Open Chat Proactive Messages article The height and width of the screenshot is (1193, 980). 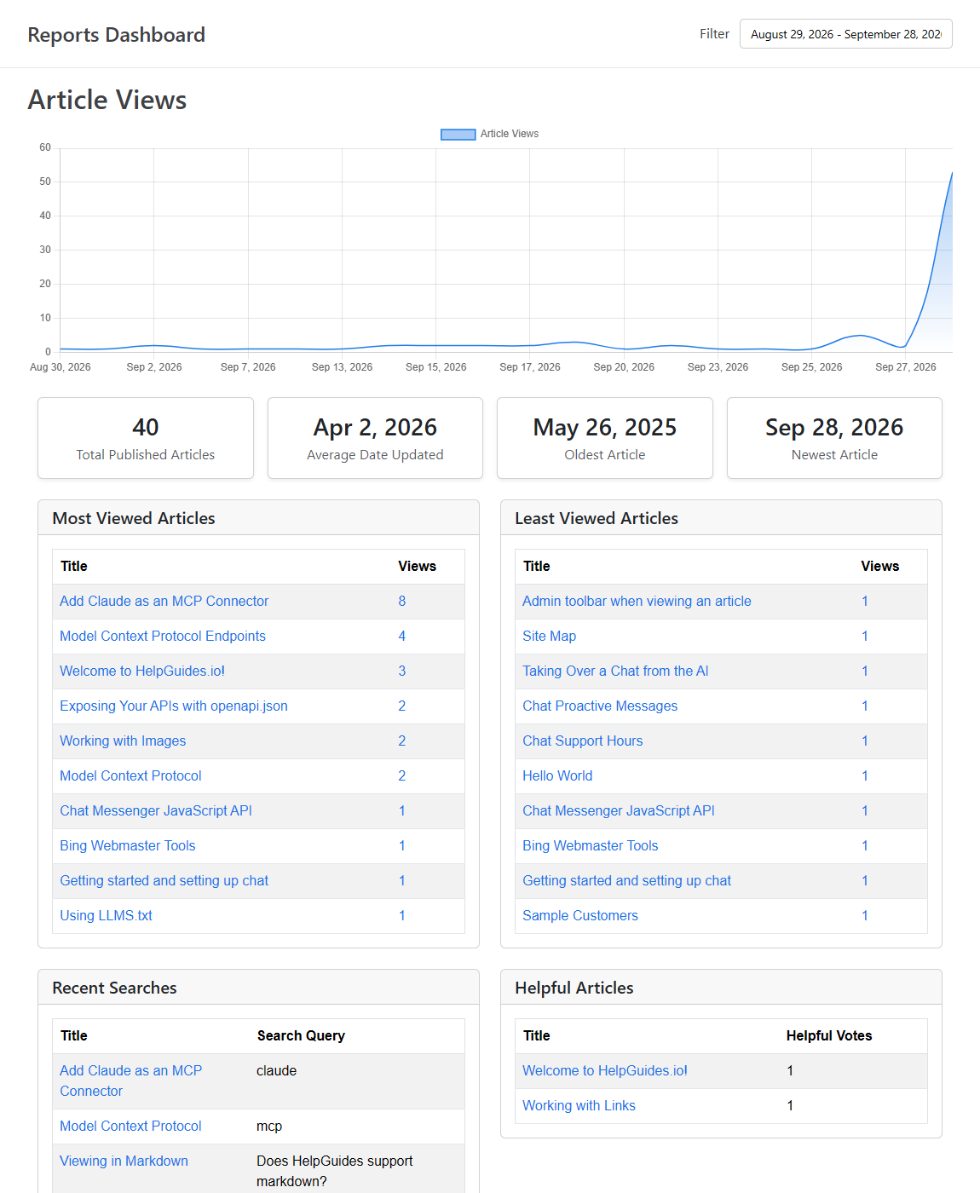tap(600, 706)
